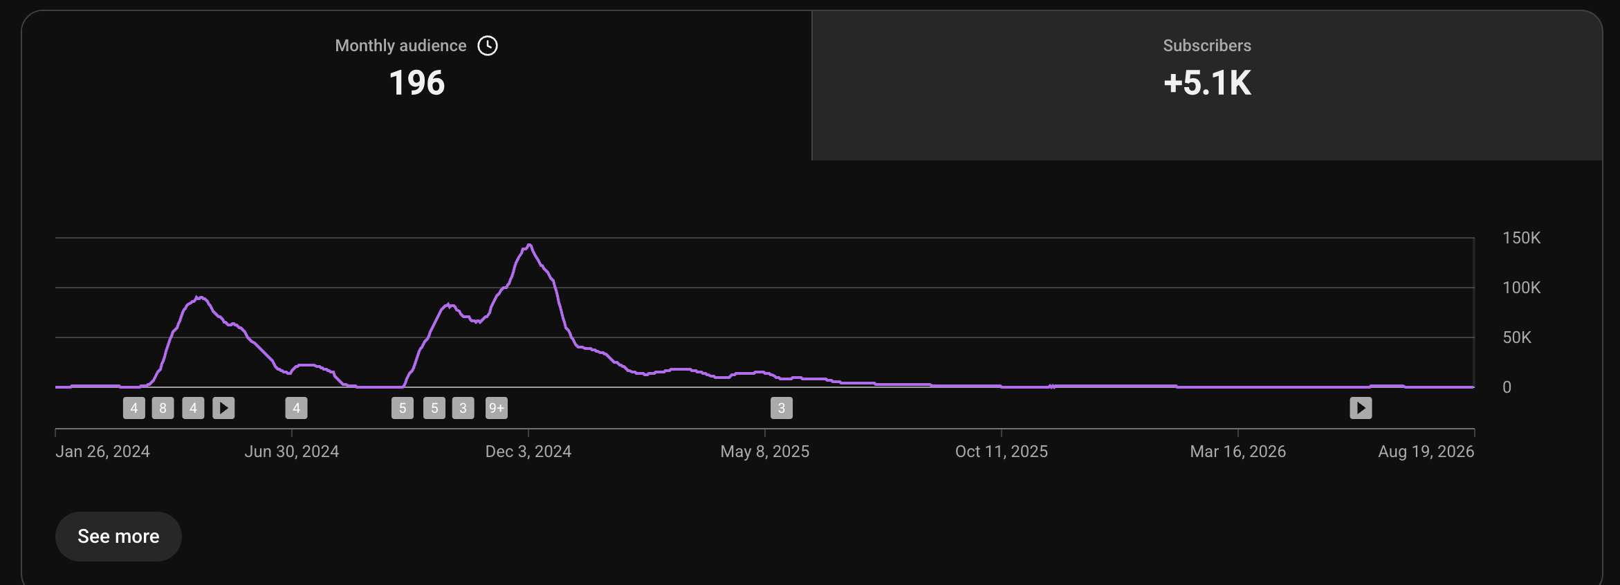The height and width of the screenshot is (585, 1620).
Task: Click the Jun 30, 2024 date label
Action: (292, 452)
